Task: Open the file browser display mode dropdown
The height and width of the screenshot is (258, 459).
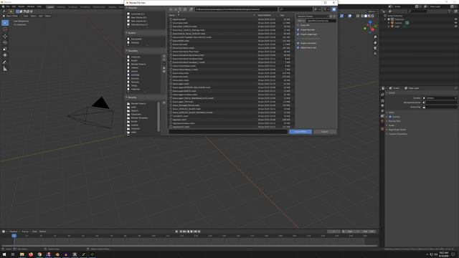Action: pyautogui.click(x=317, y=9)
